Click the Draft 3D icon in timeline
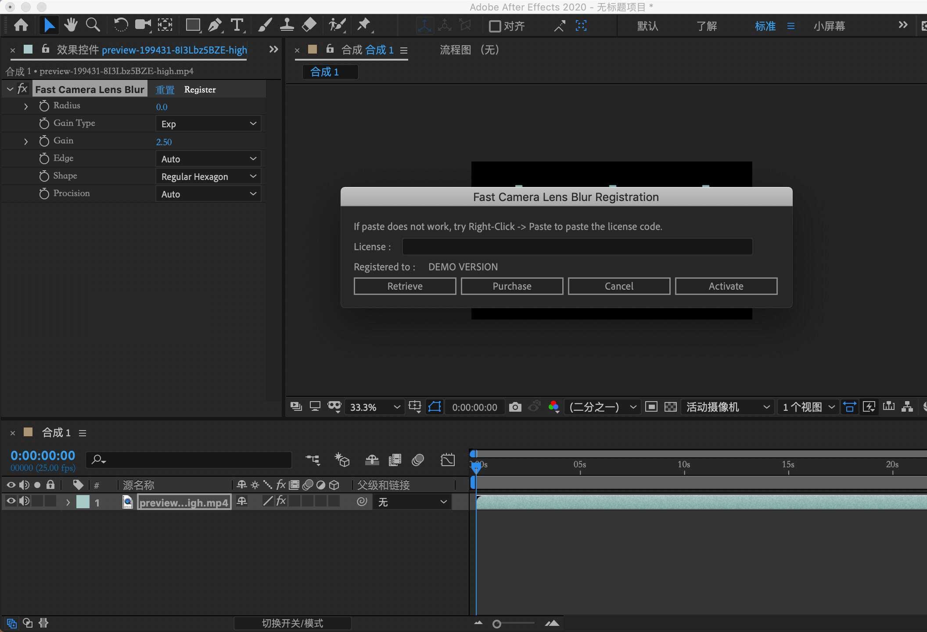Viewport: 927px width, 632px height. coord(342,460)
